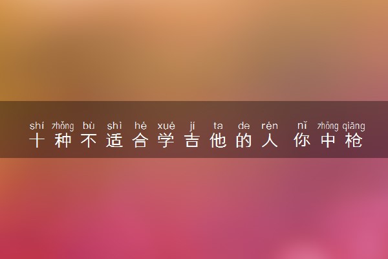The image size is (388, 259).
Task: Click the pinyin label "qiāng"
Action: click(354, 126)
